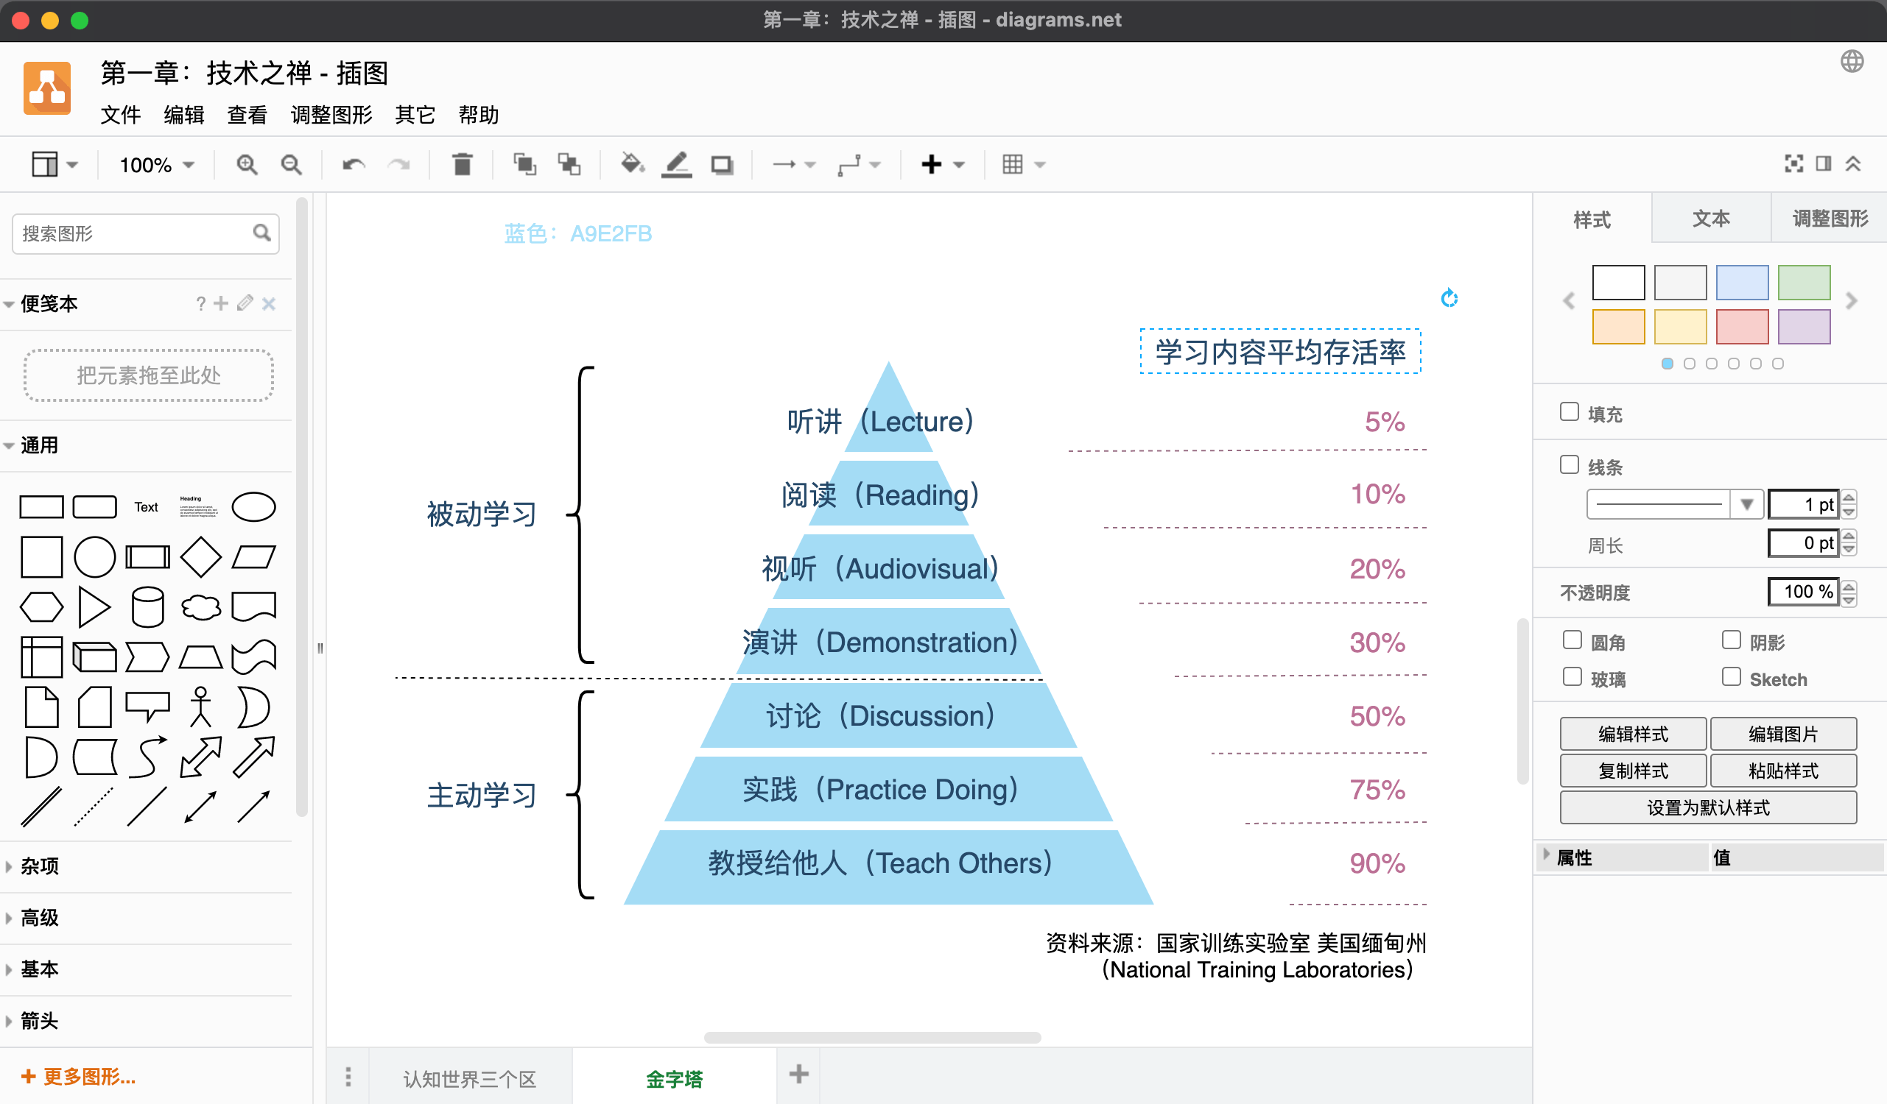
Task: Click the to-front arrange icon
Action: 524,164
